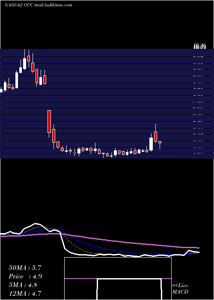
Task: Click the NASDAQ OCC mail.bullkhan.com title text
Action: pos(38,5)
